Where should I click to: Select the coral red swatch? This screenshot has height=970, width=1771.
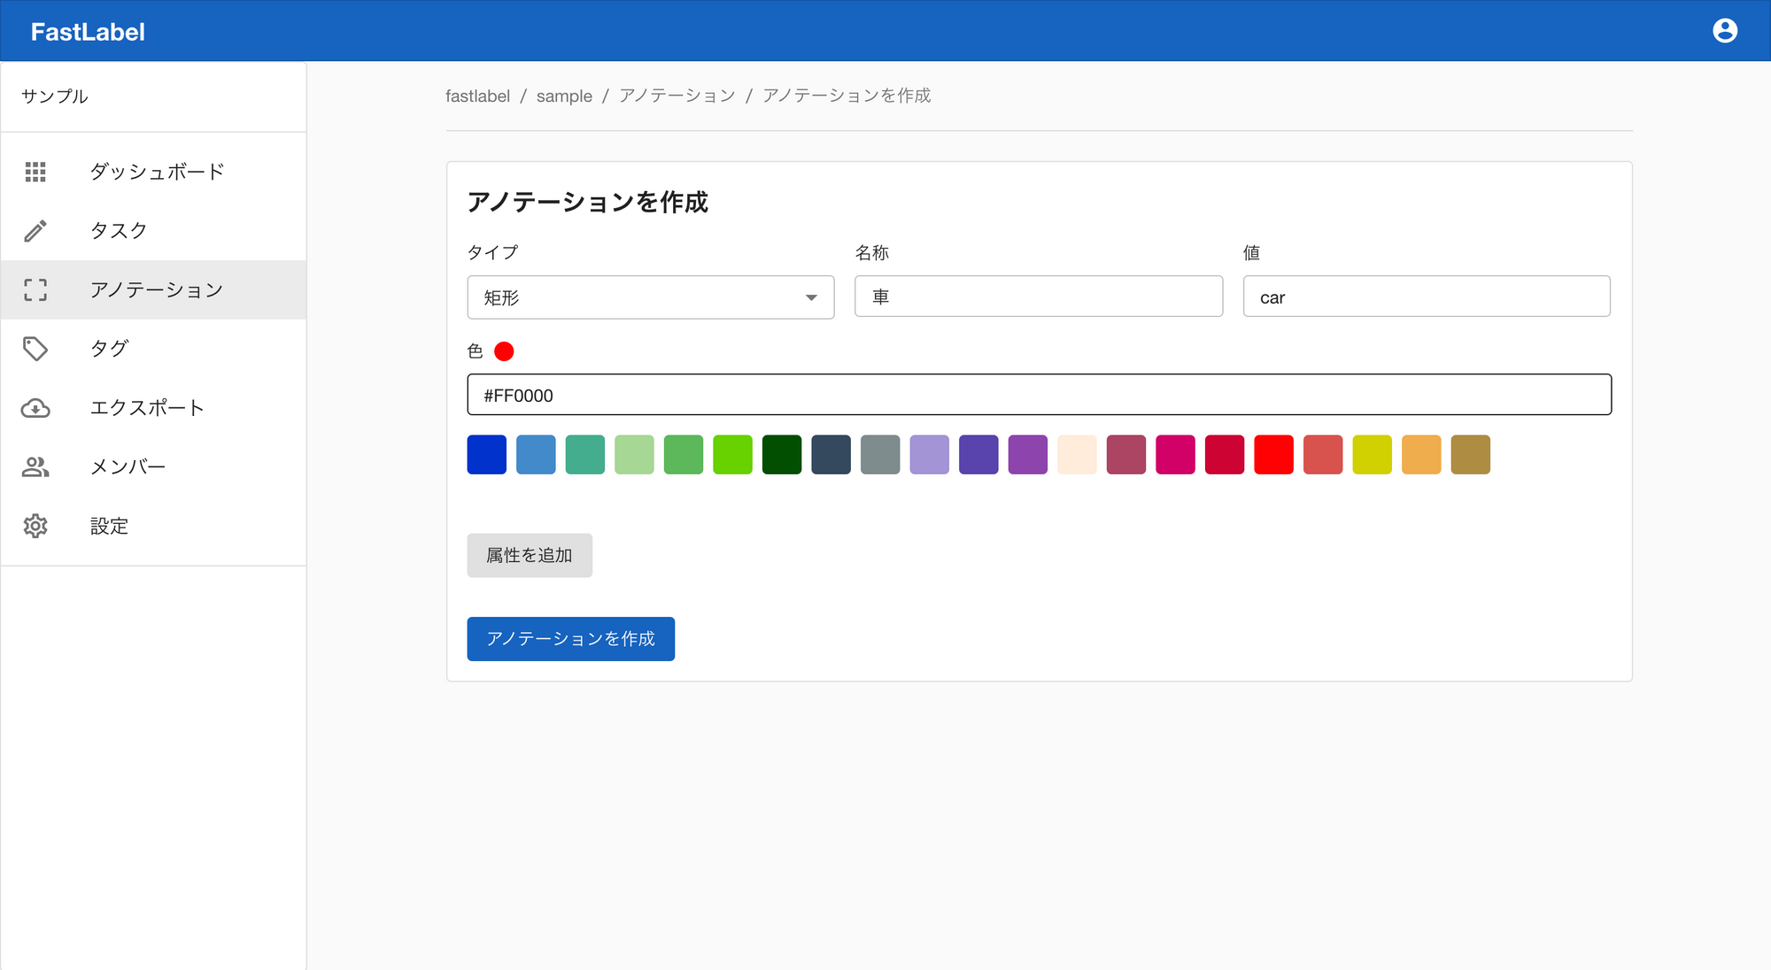[x=1323, y=455]
